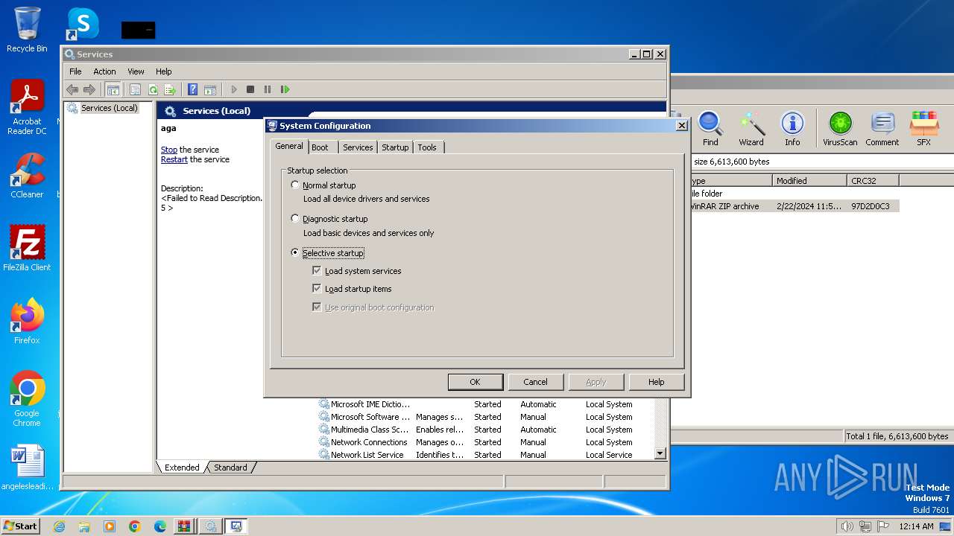Switch to the General tab

tap(289, 146)
